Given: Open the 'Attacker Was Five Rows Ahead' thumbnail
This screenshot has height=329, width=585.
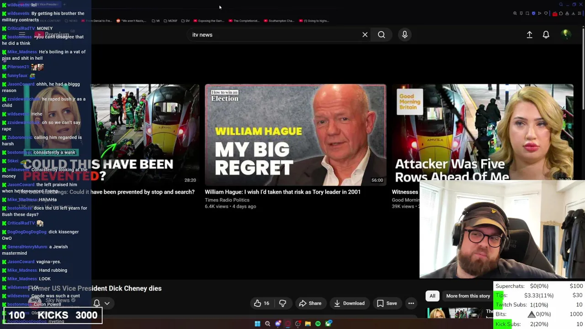Looking at the screenshot, I should coord(483,133).
